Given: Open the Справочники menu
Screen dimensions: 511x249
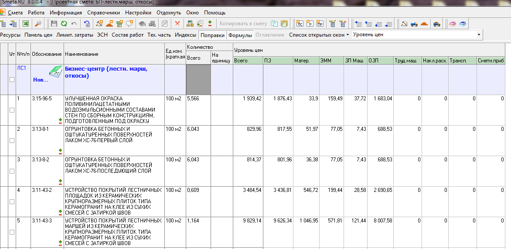Looking at the screenshot, I should click(x=103, y=13).
